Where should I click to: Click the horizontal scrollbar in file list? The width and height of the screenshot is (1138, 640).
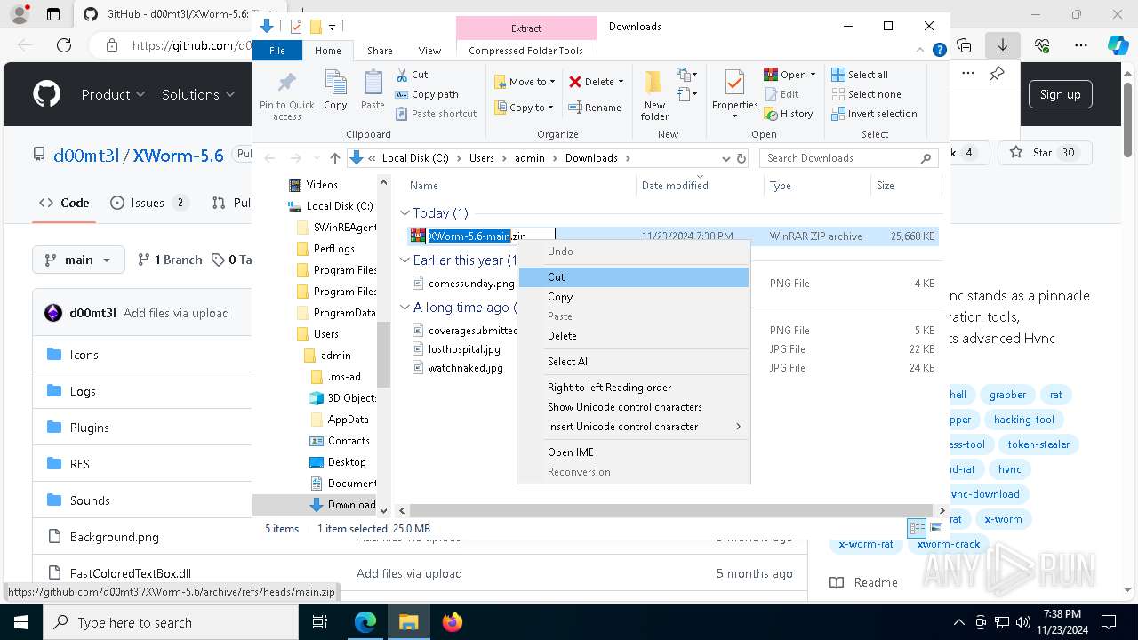tap(671, 511)
